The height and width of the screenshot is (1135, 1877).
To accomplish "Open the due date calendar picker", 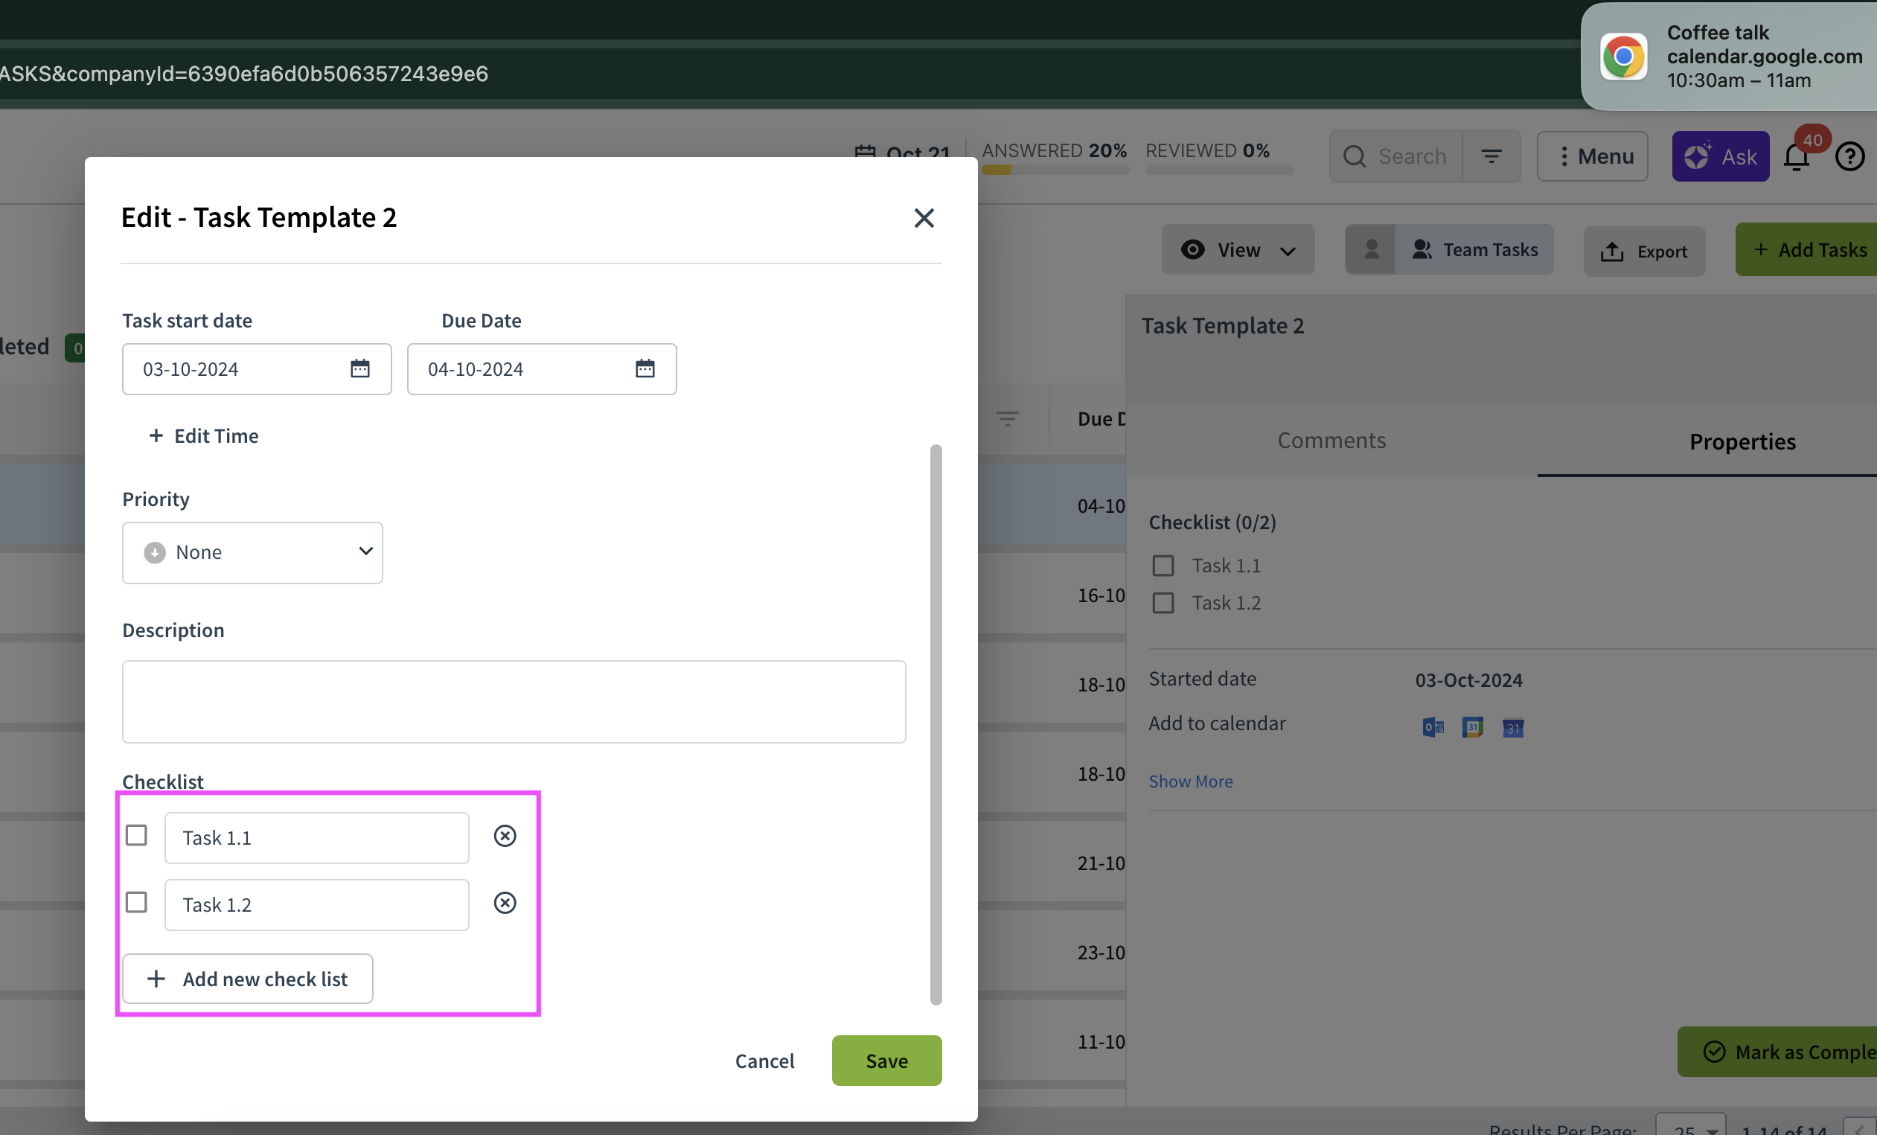I will coord(645,368).
